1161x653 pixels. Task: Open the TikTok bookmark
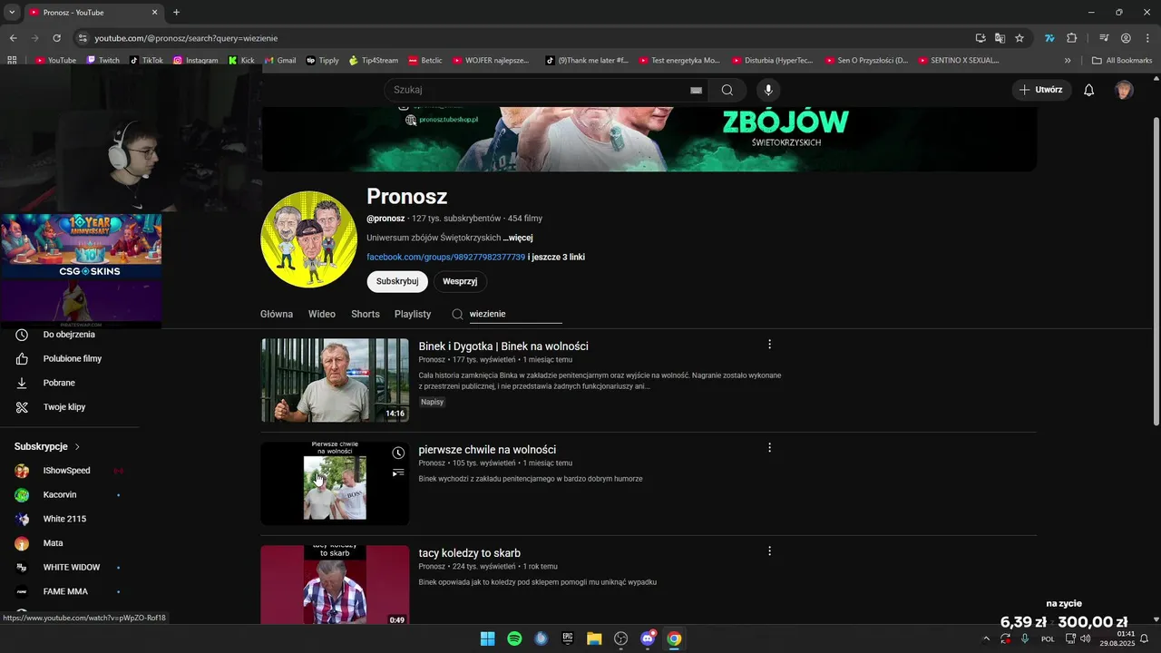pyautogui.click(x=146, y=61)
